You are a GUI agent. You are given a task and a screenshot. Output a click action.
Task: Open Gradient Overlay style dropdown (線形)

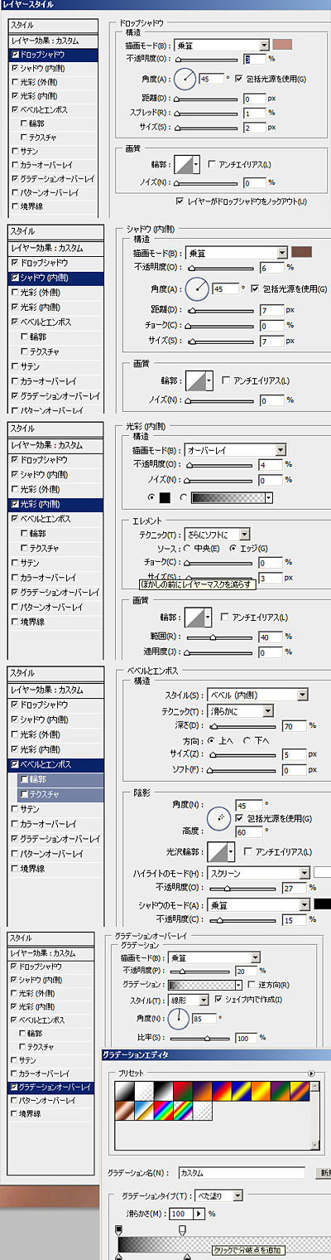click(x=189, y=999)
